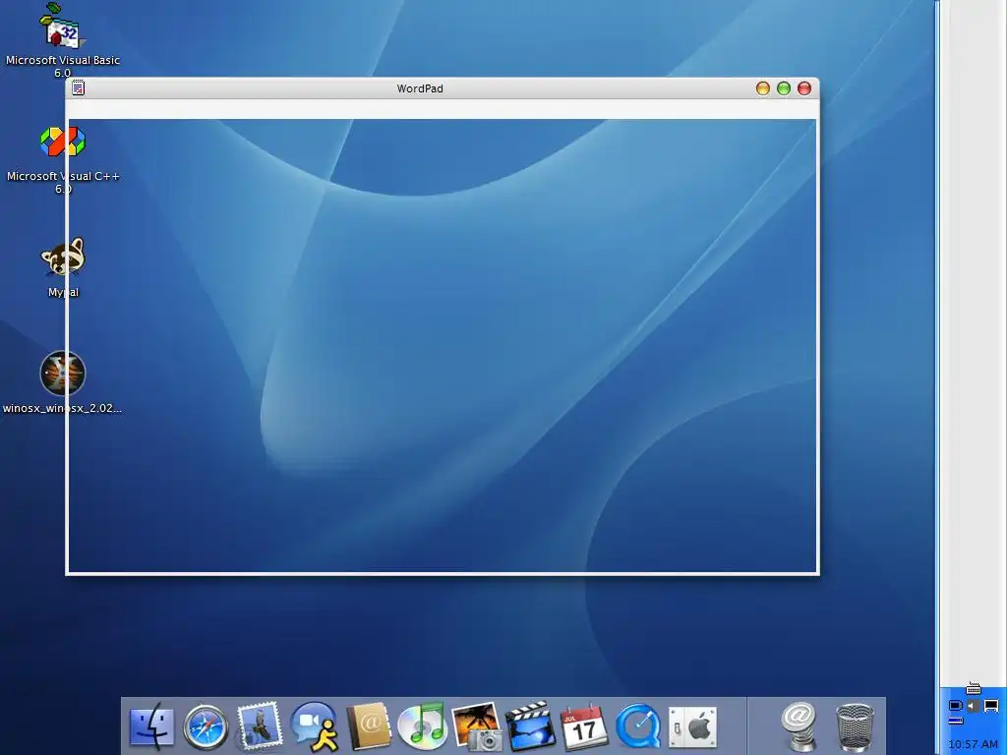
Task: Open System Preferences in the dock
Action: pyautogui.click(x=692, y=727)
